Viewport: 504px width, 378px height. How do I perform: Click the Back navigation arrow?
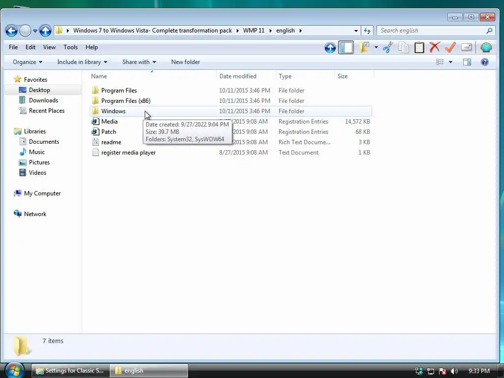click(12, 31)
